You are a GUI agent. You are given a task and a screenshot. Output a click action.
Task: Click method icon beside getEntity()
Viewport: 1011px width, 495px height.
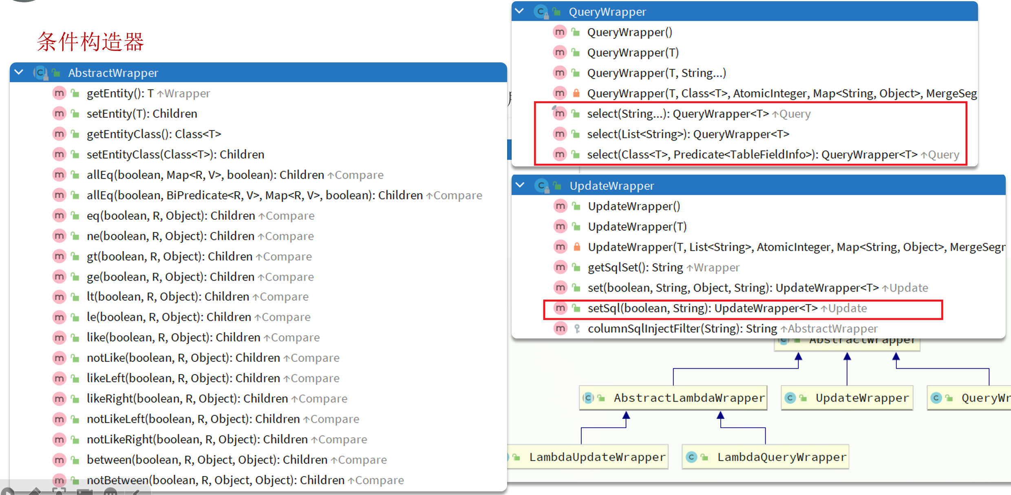pos(59,93)
